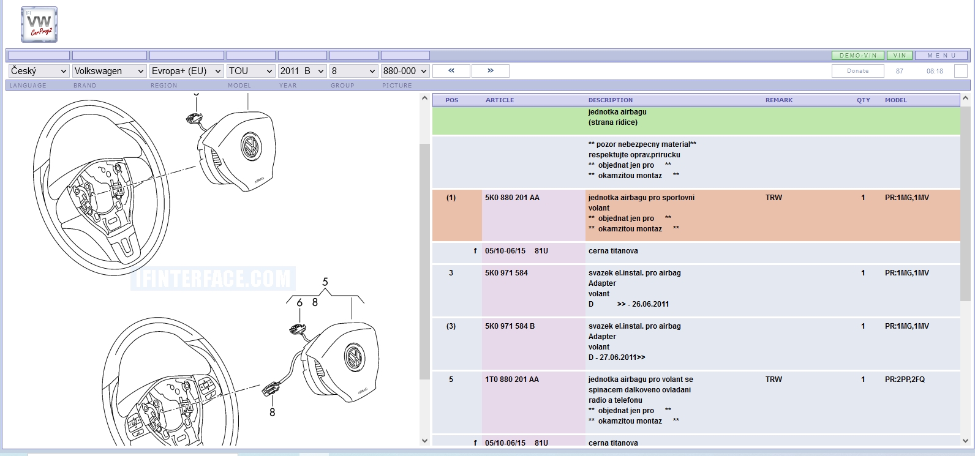Click scroll-up arrow of parts list
Image resolution: width=975 pixels, height=456 pixels.
(x=966, y=98)
